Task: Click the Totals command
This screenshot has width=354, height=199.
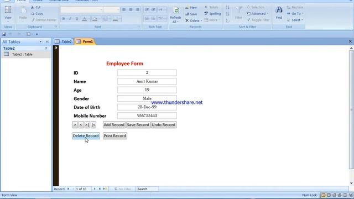Action: click(x=211, y=7)
